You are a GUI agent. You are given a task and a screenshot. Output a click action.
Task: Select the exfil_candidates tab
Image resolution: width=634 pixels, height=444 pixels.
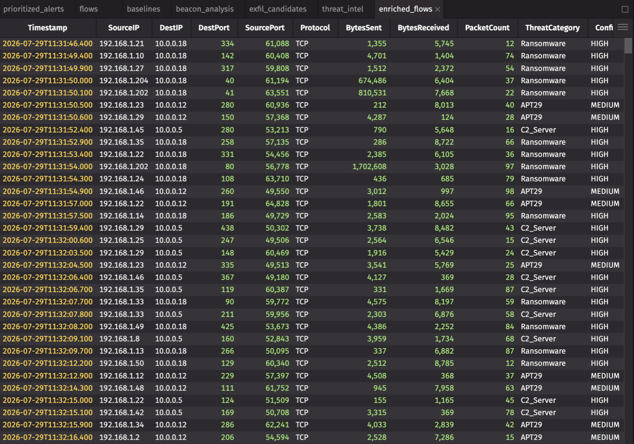(278, 9)
